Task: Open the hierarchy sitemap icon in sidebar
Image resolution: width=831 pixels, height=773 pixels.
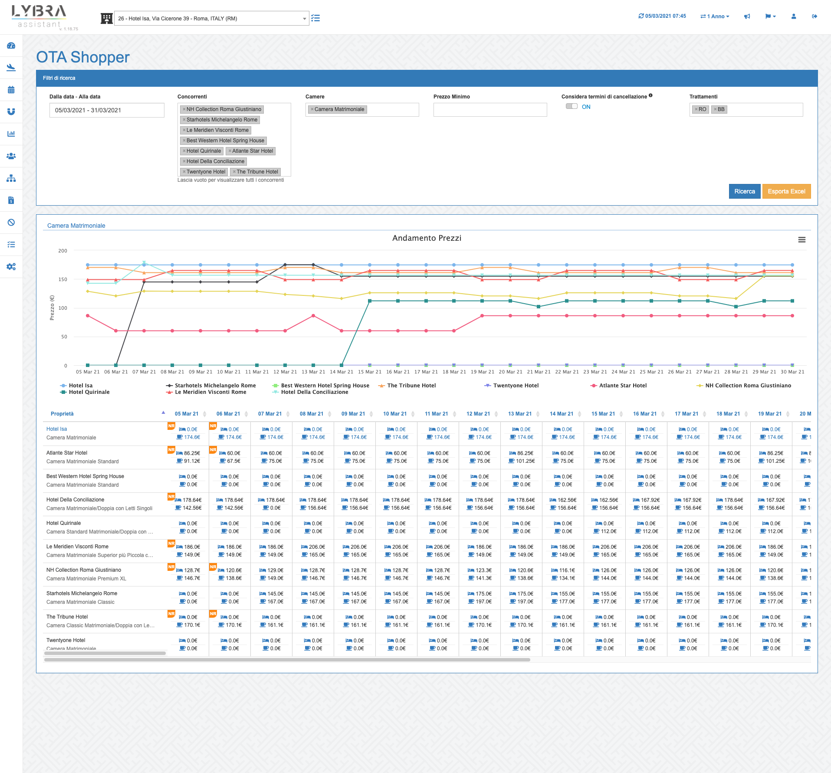Action: (x=11, y=178)
